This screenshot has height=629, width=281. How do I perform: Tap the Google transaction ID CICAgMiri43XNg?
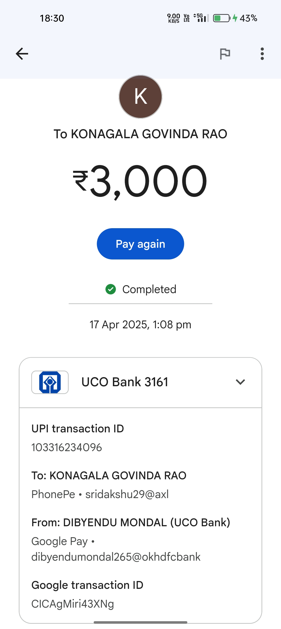[73, 604]
